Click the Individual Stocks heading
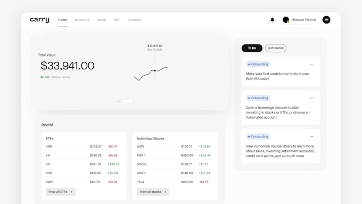This screenshot has height=204, width=362. coord(151,138)
